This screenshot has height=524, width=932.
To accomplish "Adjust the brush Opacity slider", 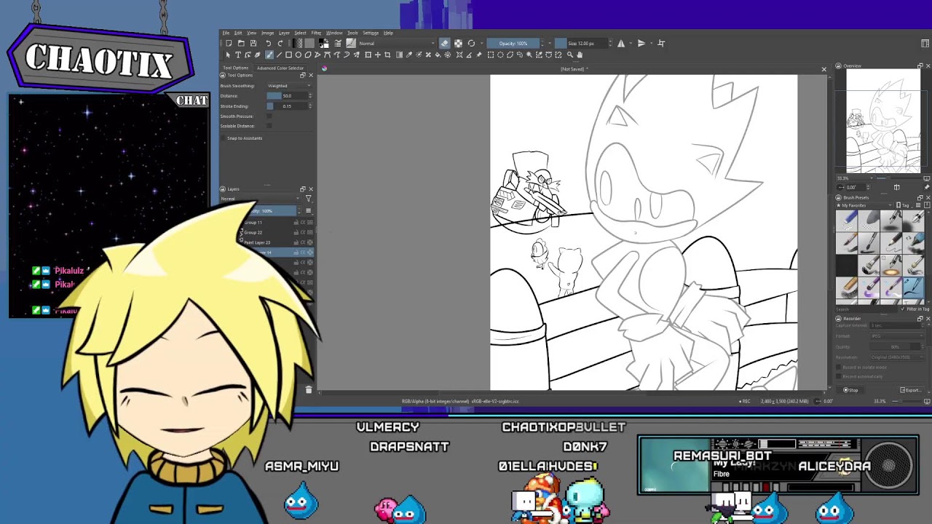I will coord(513,43).
